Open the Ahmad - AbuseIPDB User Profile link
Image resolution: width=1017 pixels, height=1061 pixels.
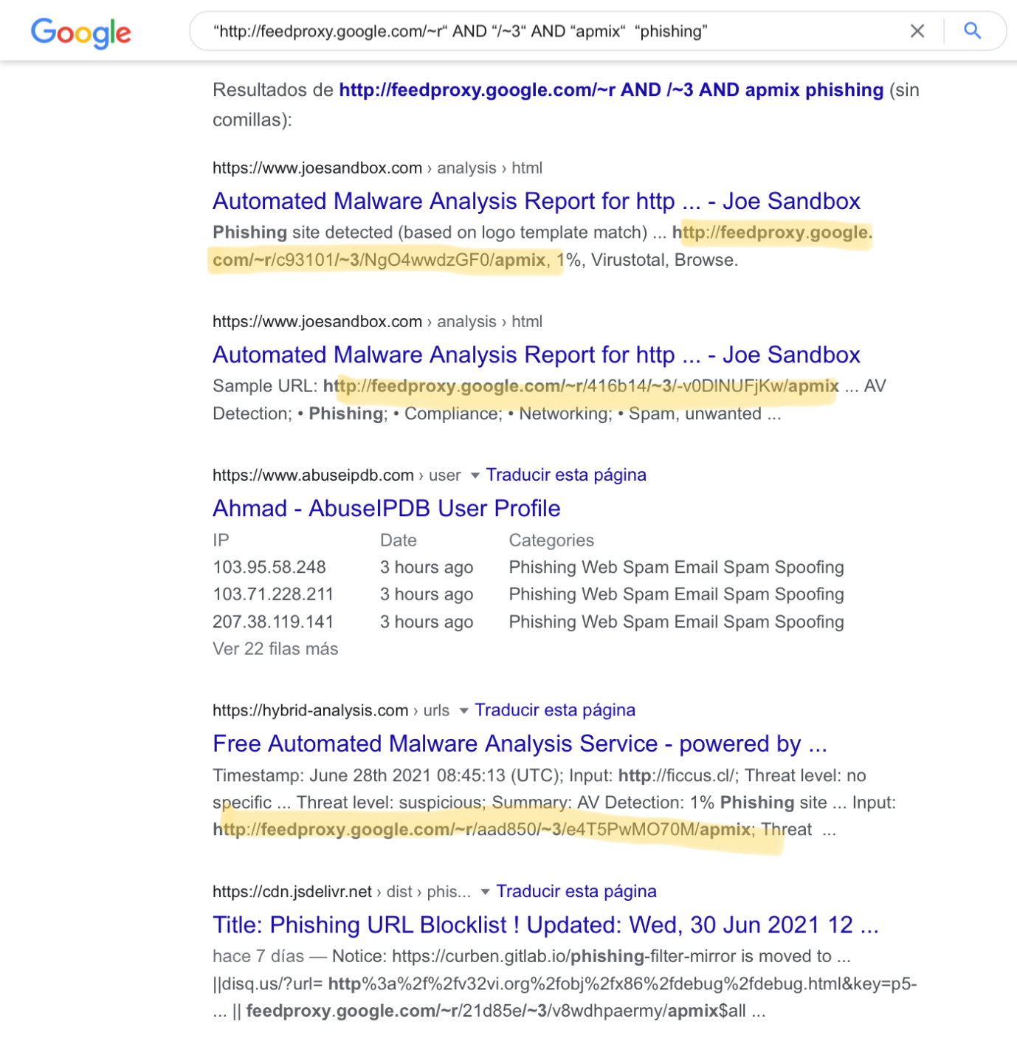pyautogui.click(x=385, y=508)
